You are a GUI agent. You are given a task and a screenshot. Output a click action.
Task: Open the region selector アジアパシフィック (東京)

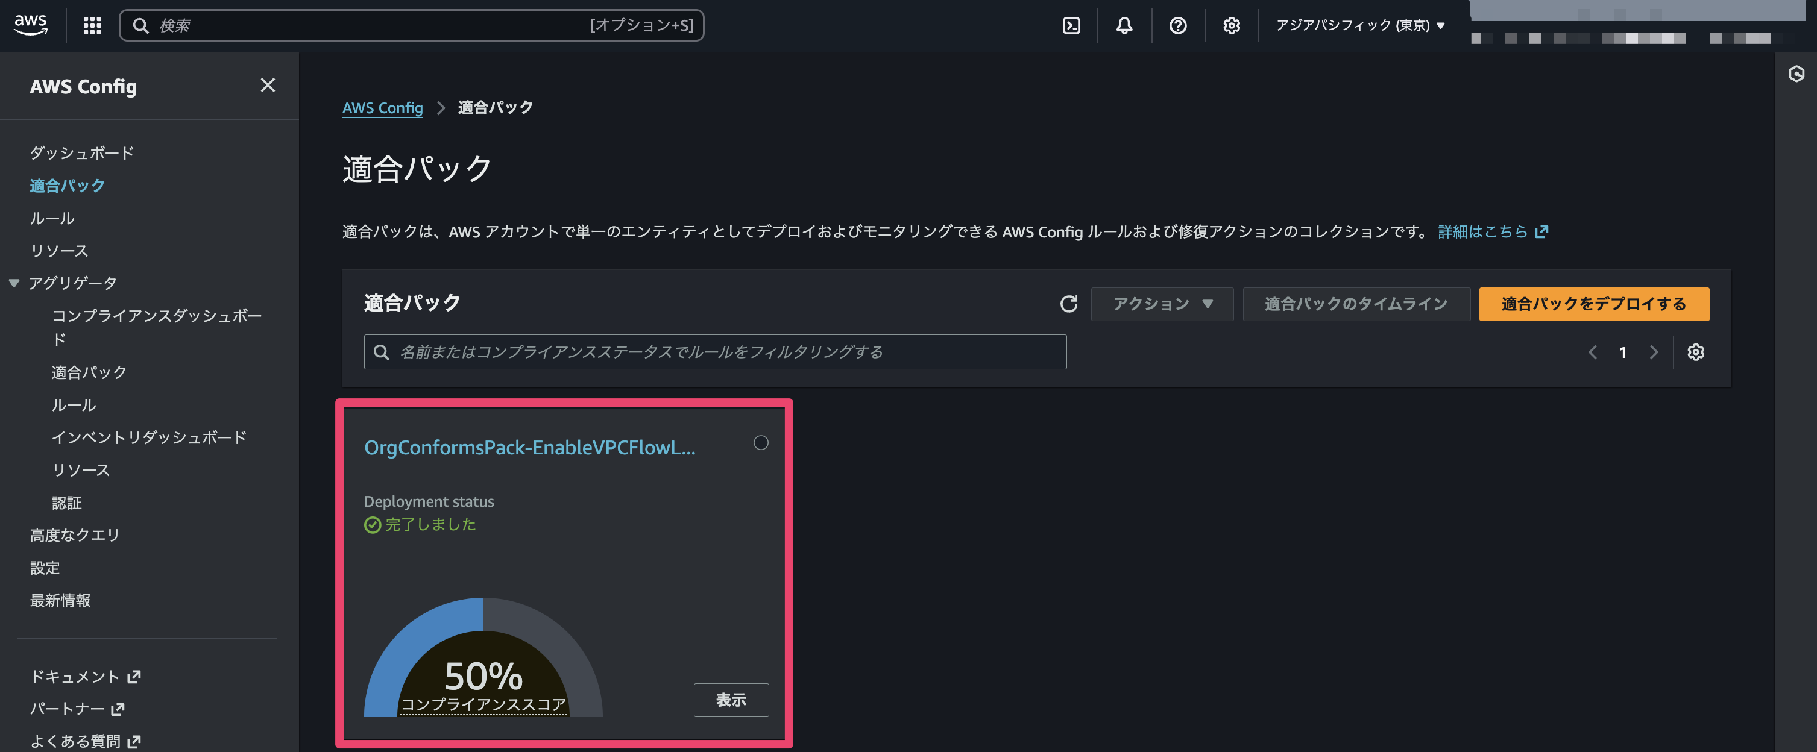pos(1361,25)
